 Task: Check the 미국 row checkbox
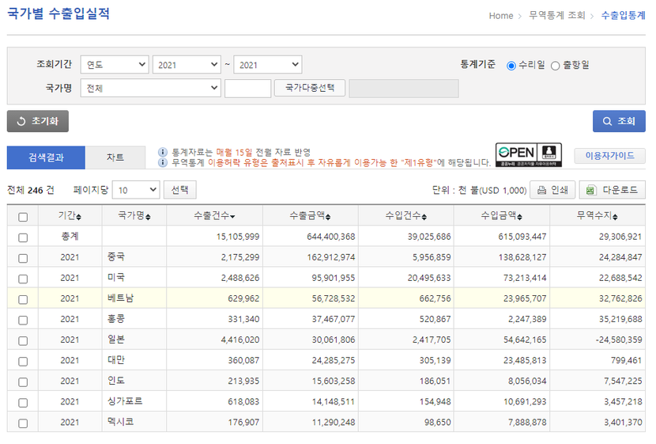pyautogui.click(x=23, y=279)
